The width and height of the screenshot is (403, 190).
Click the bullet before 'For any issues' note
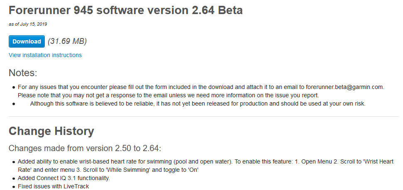[x=14, y=87]
